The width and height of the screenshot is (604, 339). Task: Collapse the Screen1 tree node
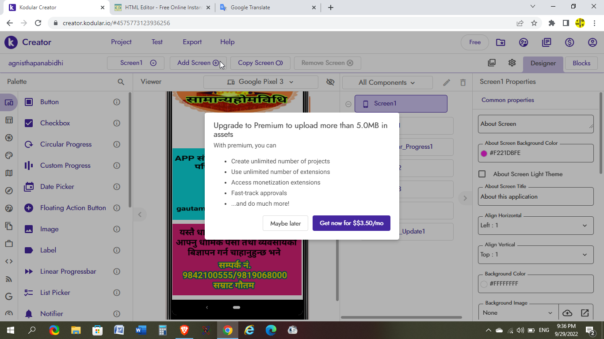348,104
